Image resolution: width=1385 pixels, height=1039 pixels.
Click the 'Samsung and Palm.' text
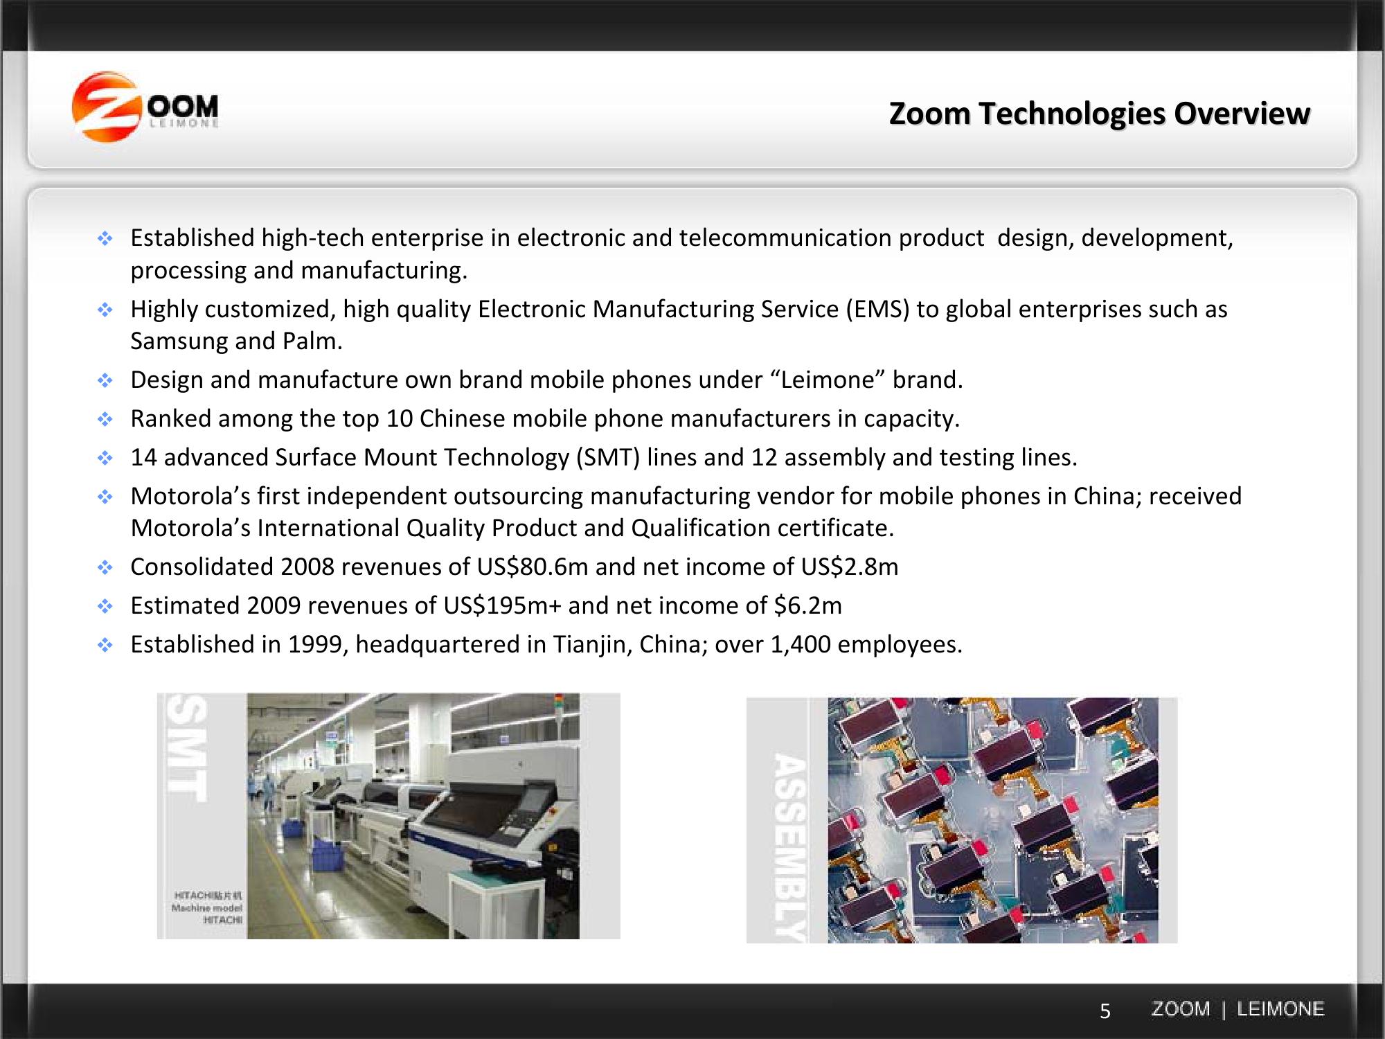236,341
